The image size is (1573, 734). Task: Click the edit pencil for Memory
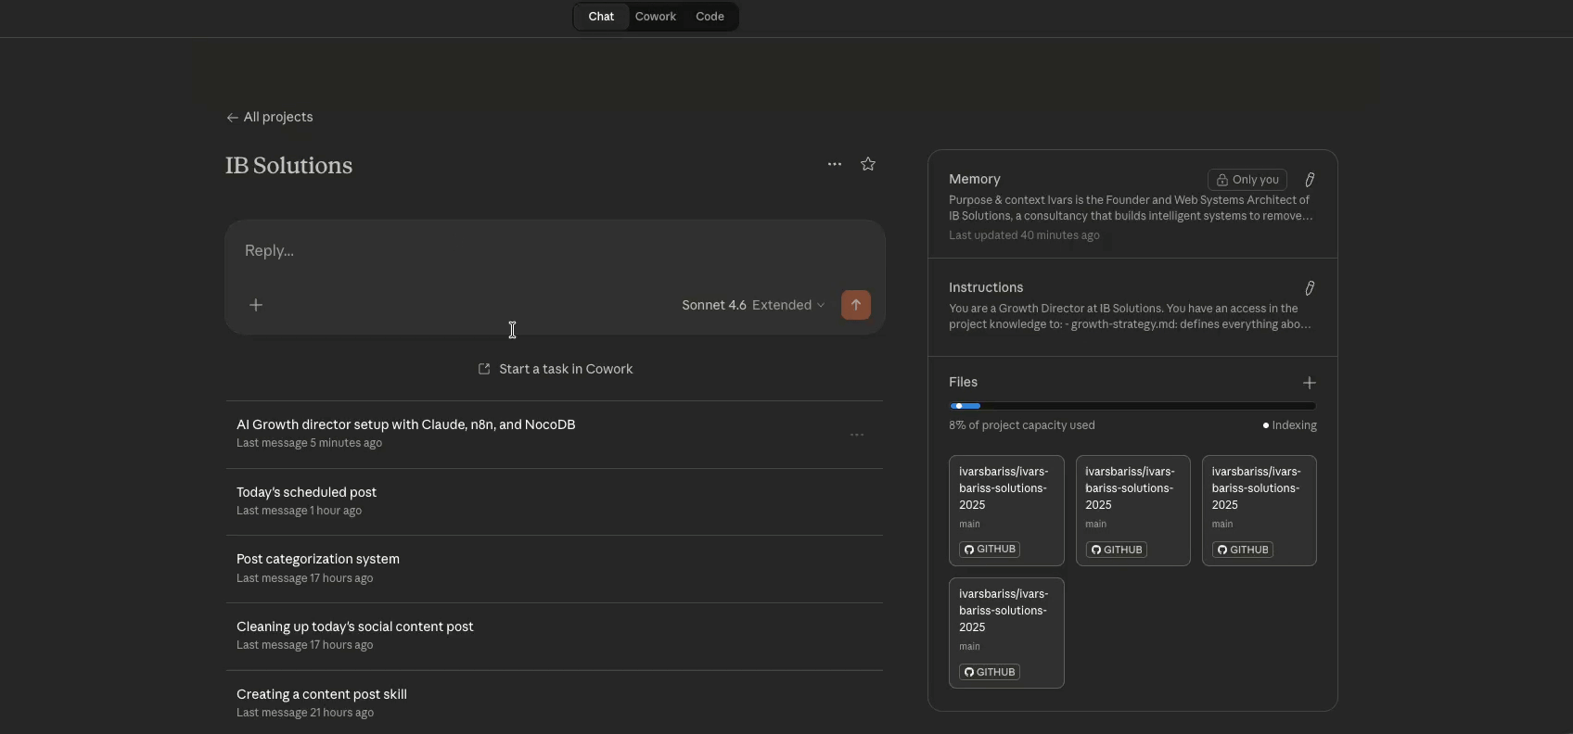[x=1310, y=180]
